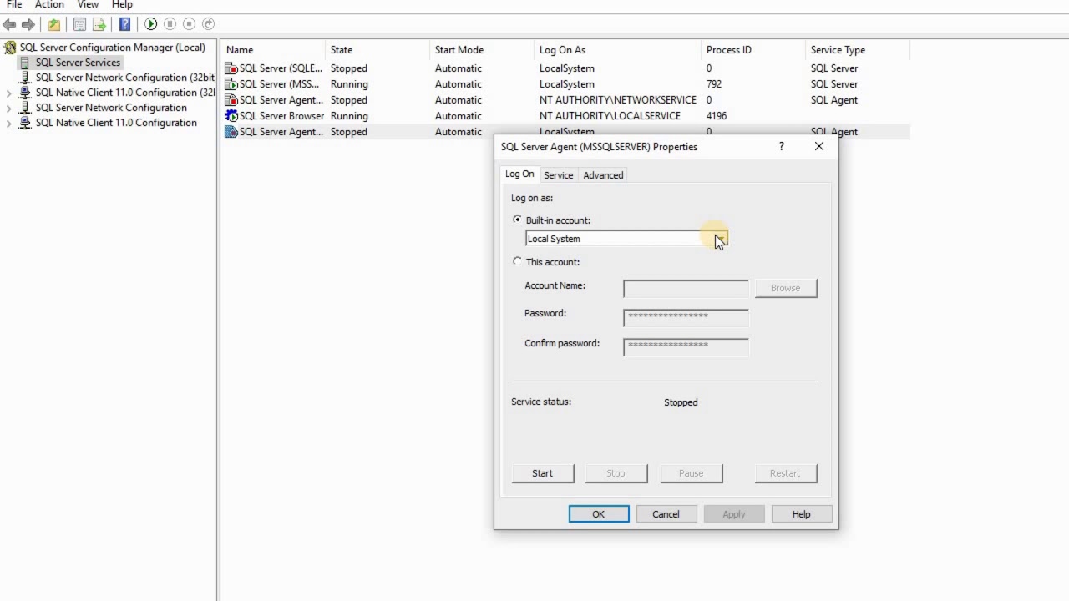This screenshot has width=1069, height=601.
Task: Click the green Start Service toolbar icon
Action: click(x=151, y=24)
